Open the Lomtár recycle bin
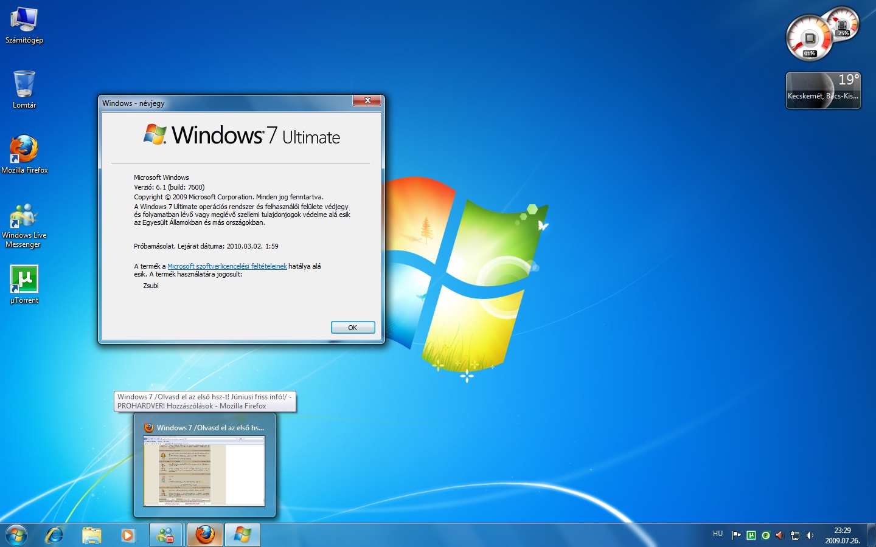This screenshot has width=876, height=547. pyautogui.click(x=24, y=89)
